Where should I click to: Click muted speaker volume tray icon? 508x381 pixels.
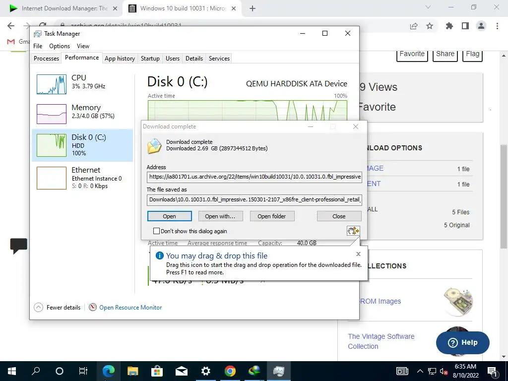[x=444, y=371]
